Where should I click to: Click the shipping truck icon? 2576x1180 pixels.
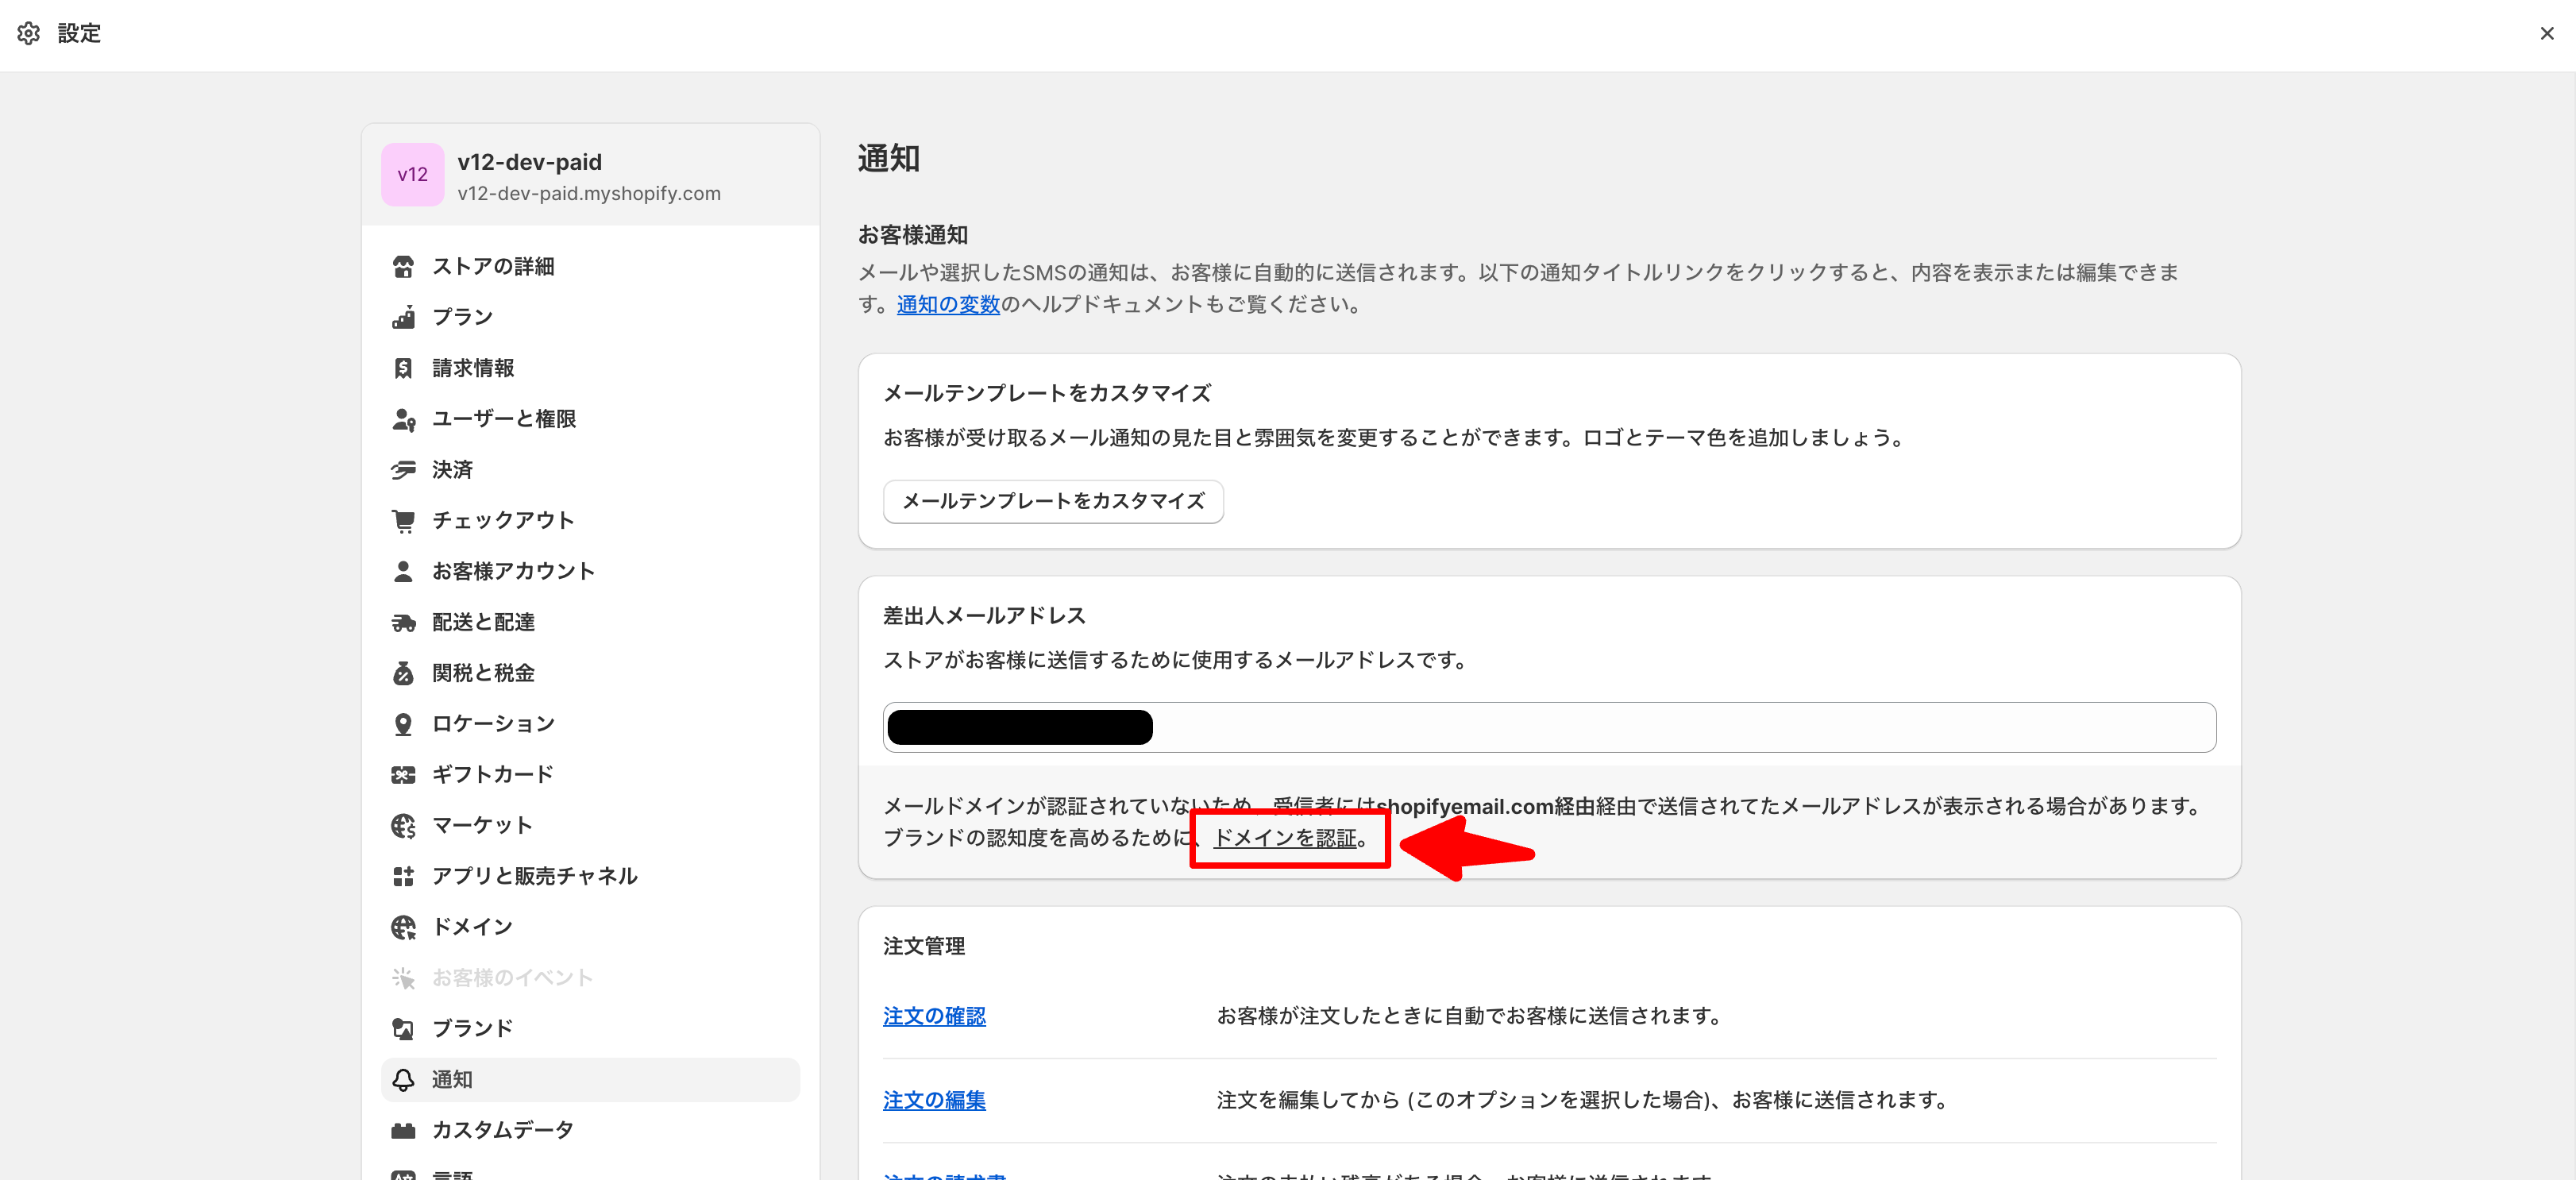point(403,622)
